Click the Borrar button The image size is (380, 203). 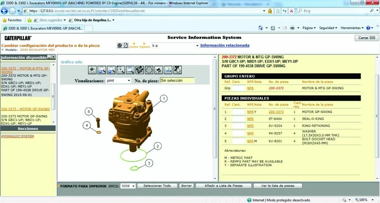[x=186, y=186]
